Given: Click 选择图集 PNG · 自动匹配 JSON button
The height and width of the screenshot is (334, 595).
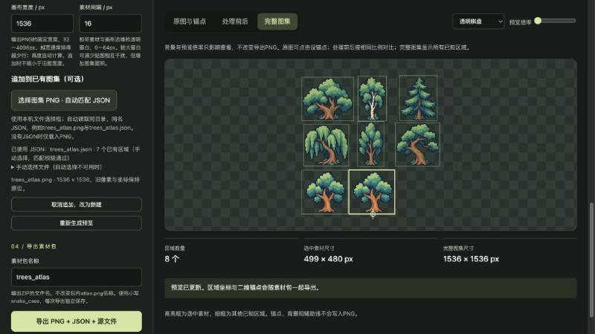Looking at the screenshot, I should 64,100.
